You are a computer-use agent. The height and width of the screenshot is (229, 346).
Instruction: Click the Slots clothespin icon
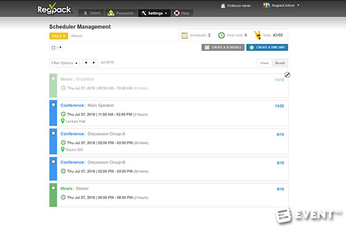coord(257,35)
